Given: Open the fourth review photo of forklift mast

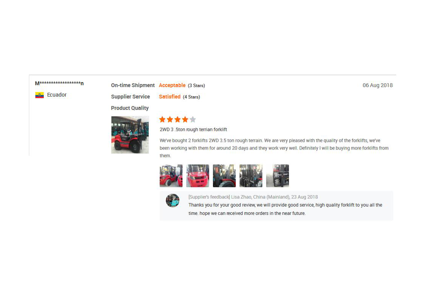Looking at the screenshot, I should coord(251,176).
